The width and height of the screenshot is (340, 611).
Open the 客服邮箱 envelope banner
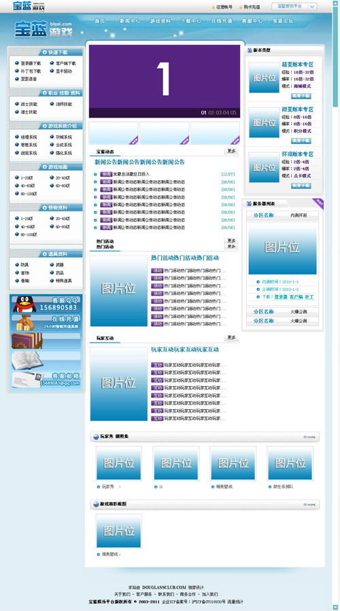pyautogui.click(x=46, y=380)
